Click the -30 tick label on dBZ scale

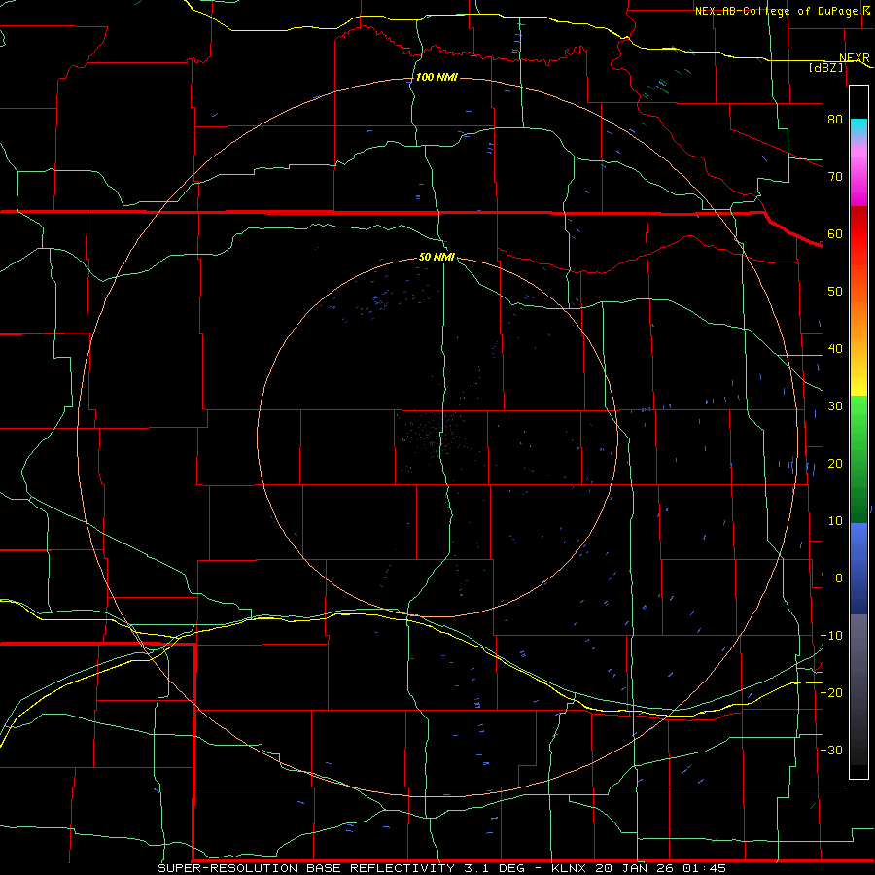(x=831, y=750)
